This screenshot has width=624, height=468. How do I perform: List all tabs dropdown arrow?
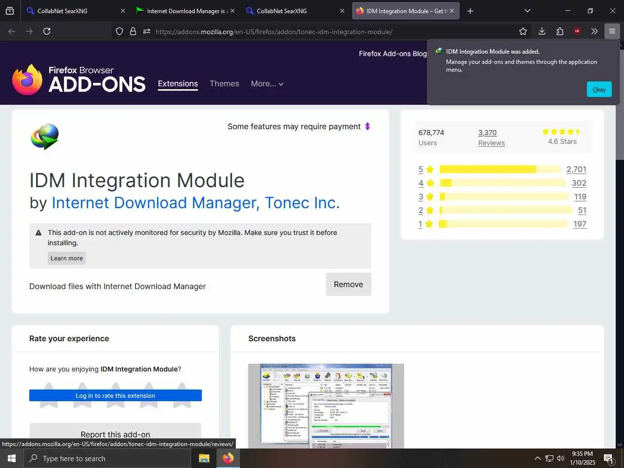(527, 11)
